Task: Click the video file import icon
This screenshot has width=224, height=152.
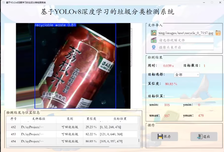Action: 154,40
